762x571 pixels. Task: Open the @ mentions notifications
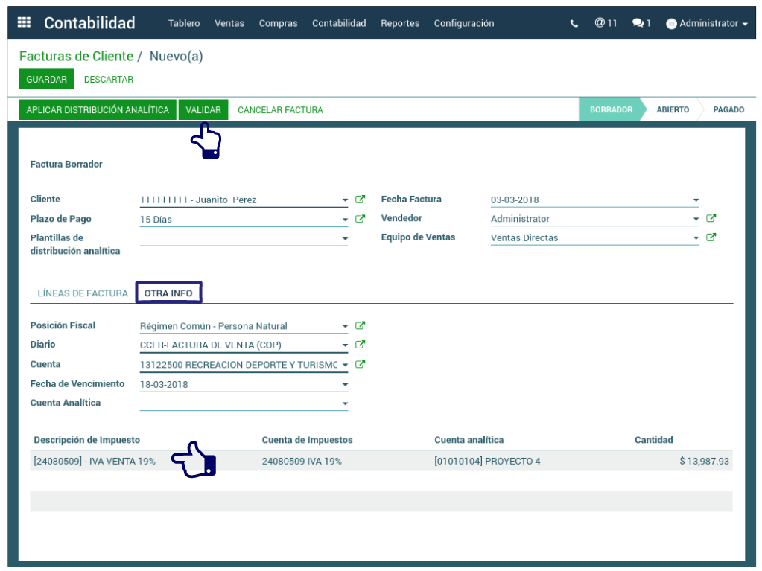click(x=606, y=23)
